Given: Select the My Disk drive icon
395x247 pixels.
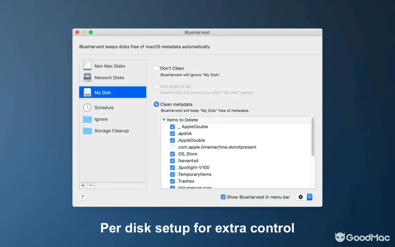Looking at the screenshot, I should click(87, 92).
